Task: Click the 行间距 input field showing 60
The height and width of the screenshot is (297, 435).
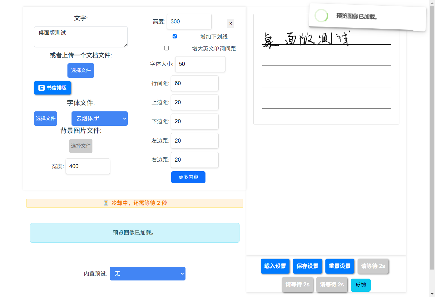Action: [x=195, y=83]
